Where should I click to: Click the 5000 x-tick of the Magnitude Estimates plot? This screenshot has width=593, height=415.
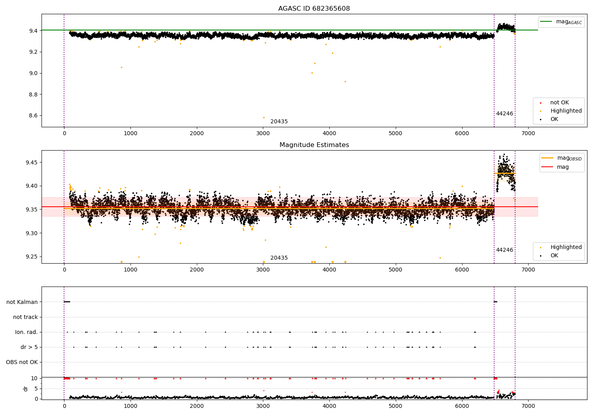[x=396, y=270]
